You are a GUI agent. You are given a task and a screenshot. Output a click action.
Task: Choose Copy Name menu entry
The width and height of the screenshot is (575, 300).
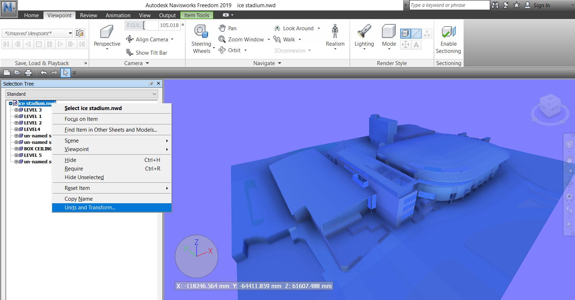[112, 199]
